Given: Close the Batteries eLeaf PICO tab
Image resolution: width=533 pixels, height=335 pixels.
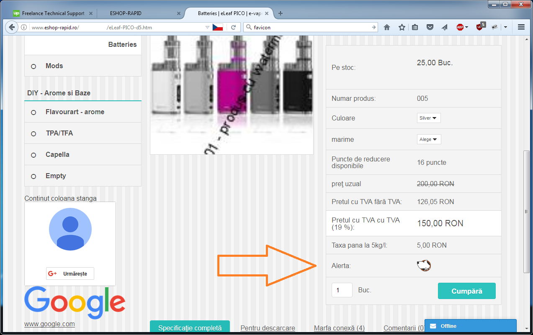Looking at the screenshot, I should 267,13.
